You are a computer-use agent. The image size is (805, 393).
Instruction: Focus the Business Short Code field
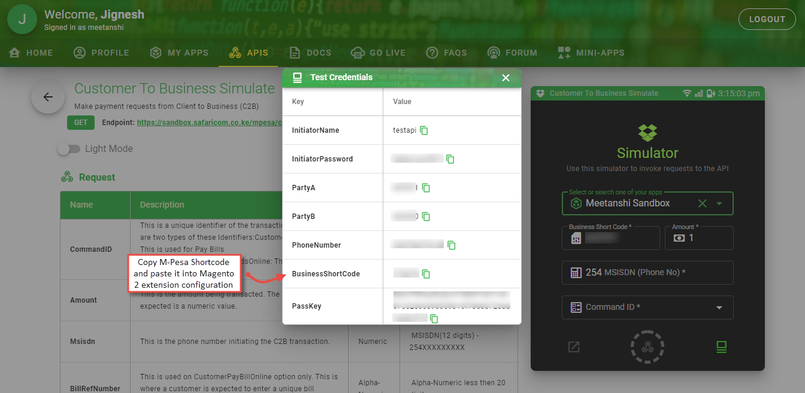(611, 238)
